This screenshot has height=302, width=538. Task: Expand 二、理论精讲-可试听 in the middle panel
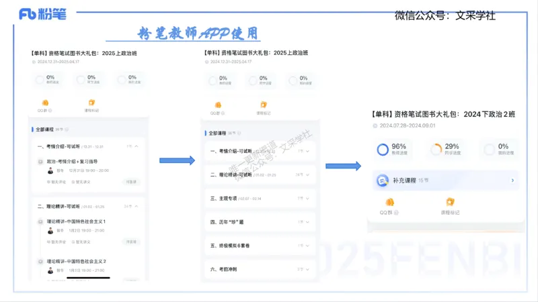307,174
